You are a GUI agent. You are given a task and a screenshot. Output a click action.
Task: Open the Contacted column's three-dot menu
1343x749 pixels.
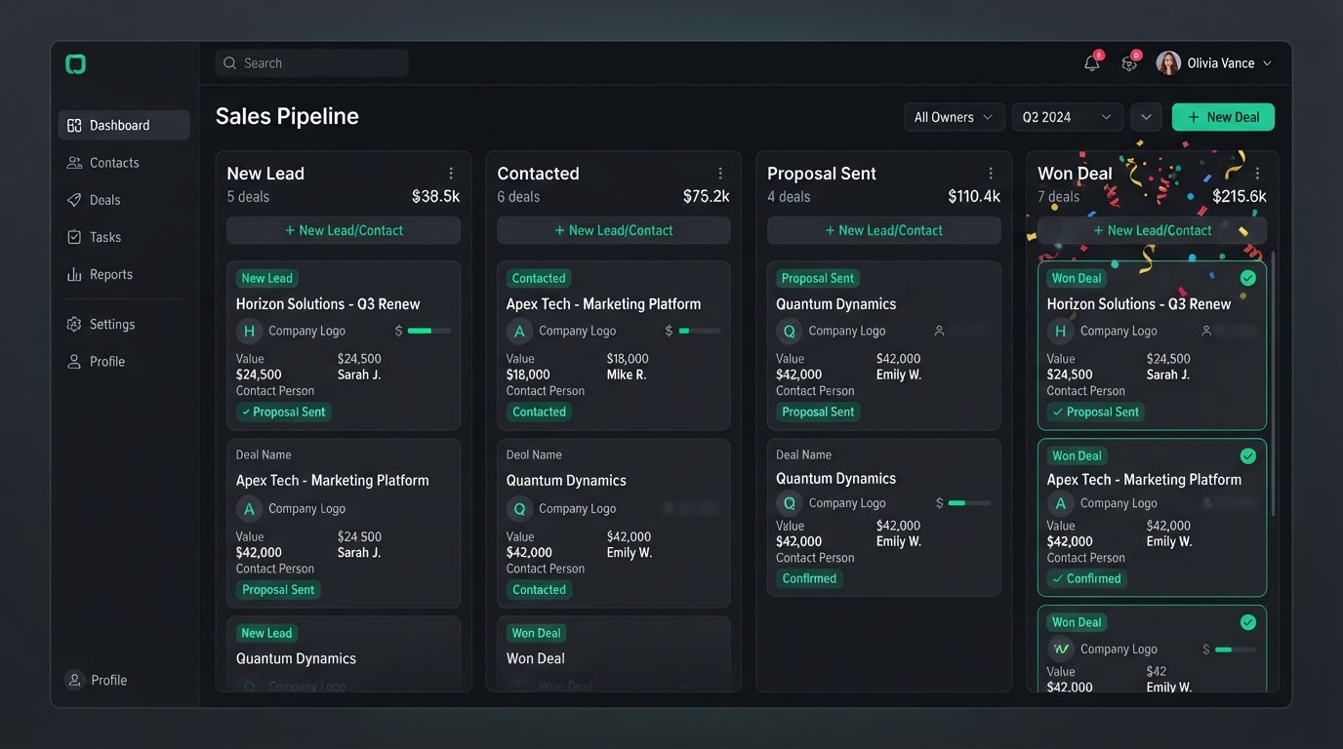pyautogui.click(x=720, y=174)
